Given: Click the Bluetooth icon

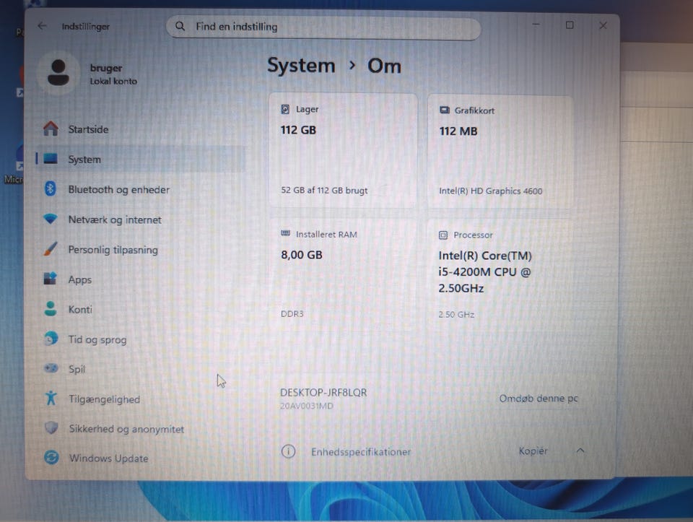Looking at the screenshot, I should point(51,188).
